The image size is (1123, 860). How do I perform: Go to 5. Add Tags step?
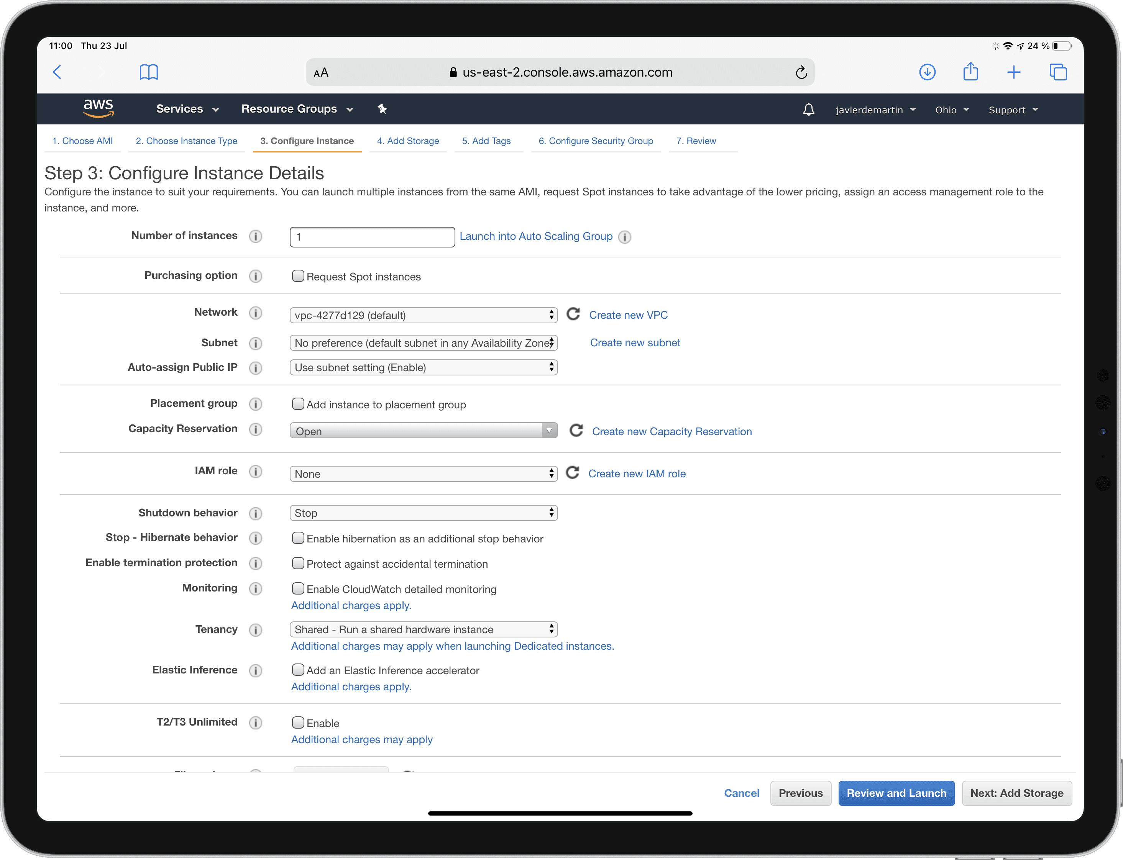(486, 141)
